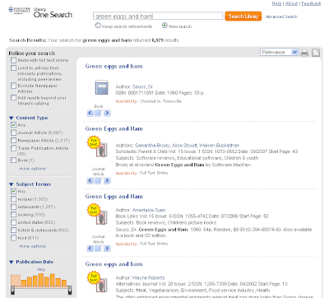Image resolution: width=329 pixels, height=298 pixels.
Task: Check Exclude Newspaper Articles
Action: pos(13,86)
